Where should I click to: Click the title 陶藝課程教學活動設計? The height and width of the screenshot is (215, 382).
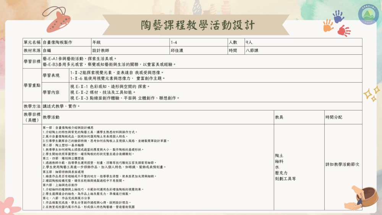[x=198, y=25]
